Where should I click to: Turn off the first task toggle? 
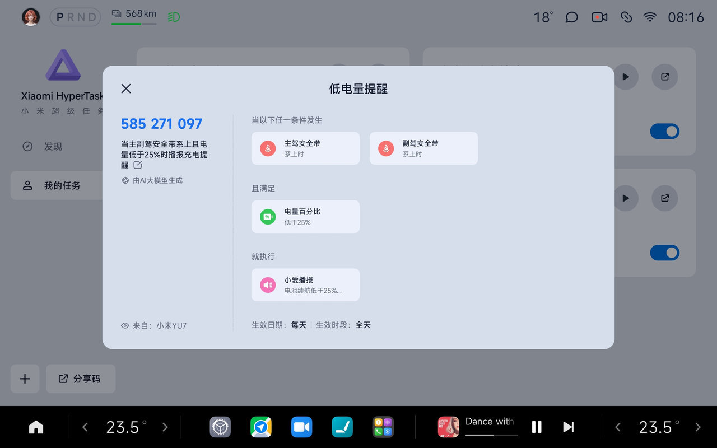[x=664, y=132]
